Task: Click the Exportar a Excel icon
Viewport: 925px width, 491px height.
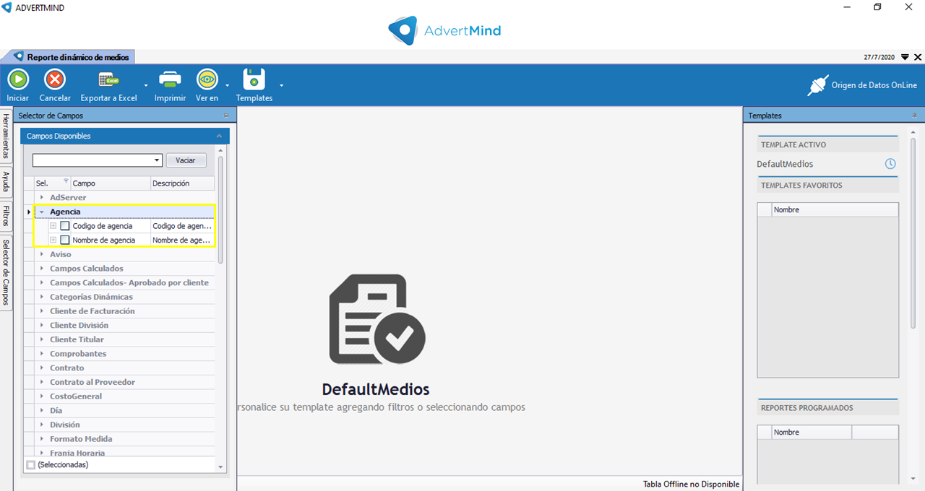Action: click(x=108, y=79)
